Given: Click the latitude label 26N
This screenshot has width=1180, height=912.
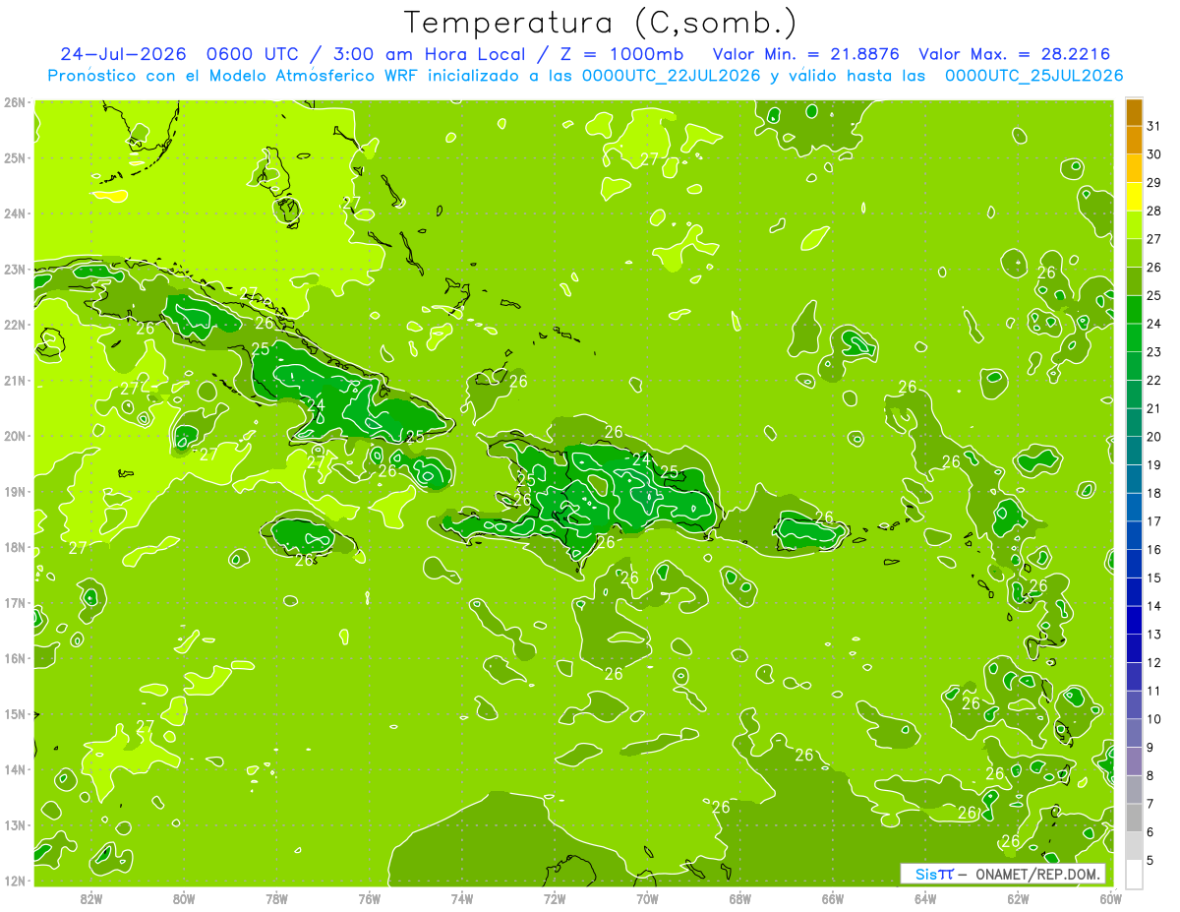Looking at the screenshot, I should pyautogui.click(x=15, y=102).
